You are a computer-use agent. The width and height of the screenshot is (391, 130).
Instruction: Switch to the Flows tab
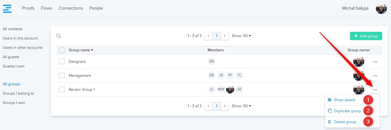[46, 8]
